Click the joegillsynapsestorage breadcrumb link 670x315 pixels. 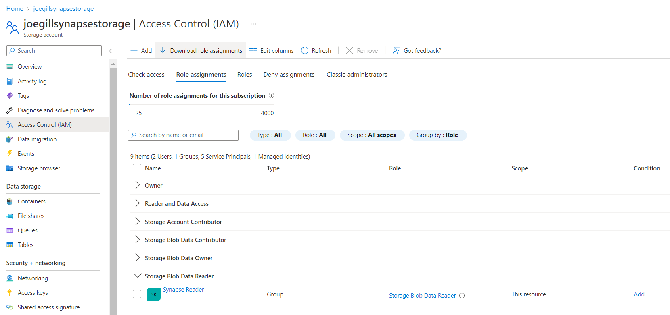click(63, 9)
